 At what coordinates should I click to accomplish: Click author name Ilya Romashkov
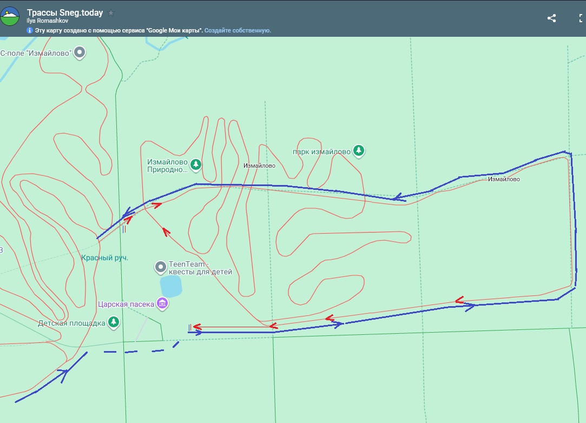click(x=48, y=21)
